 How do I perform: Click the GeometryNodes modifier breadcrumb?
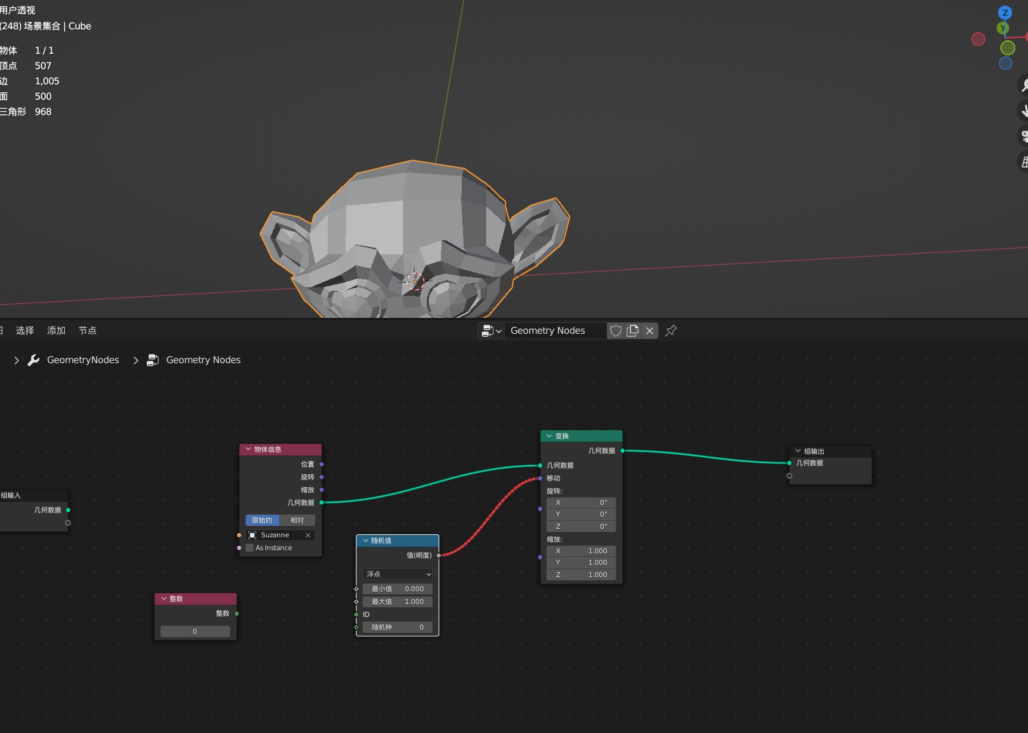pos(83,360)
